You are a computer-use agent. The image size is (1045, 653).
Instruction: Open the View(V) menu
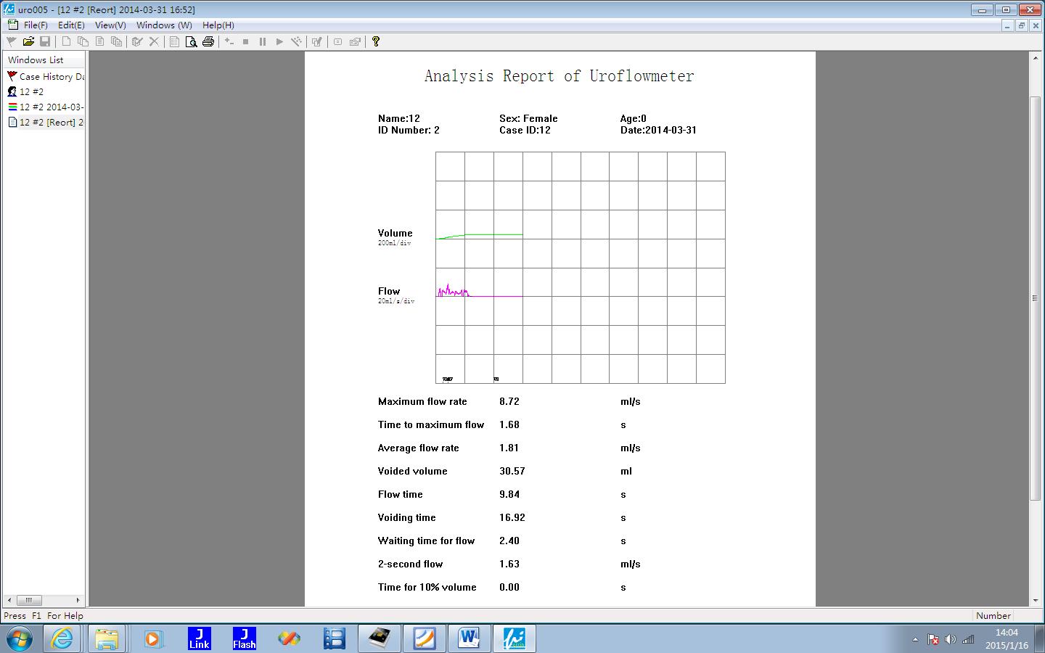coord(110,25)
